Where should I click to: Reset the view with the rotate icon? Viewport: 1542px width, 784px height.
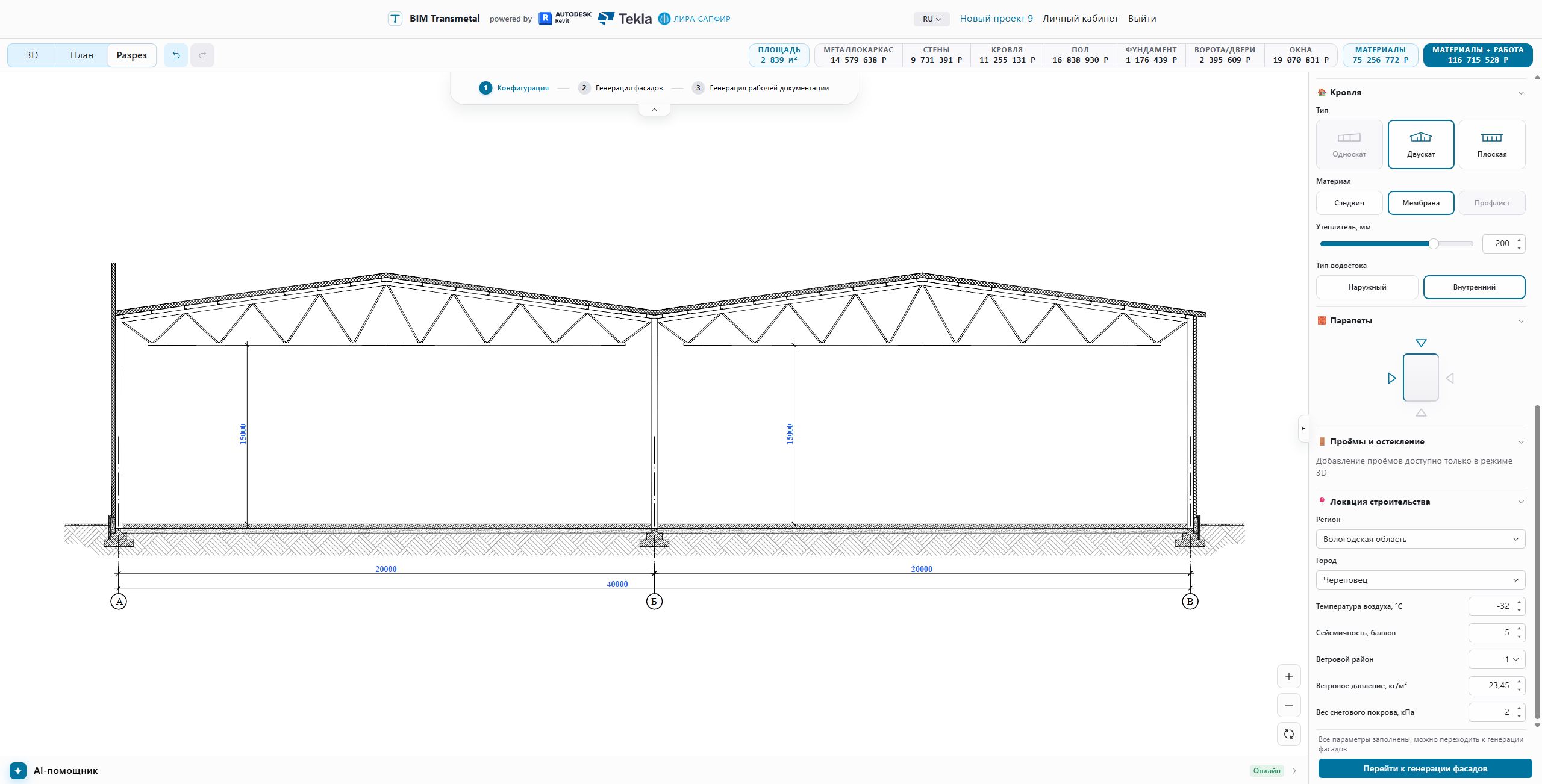(1289, 734)
